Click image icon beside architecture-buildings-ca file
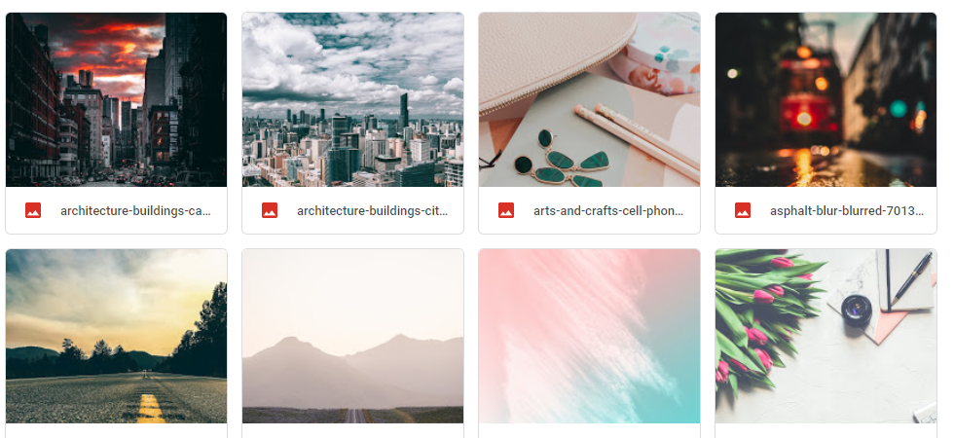 pos(33,210)
